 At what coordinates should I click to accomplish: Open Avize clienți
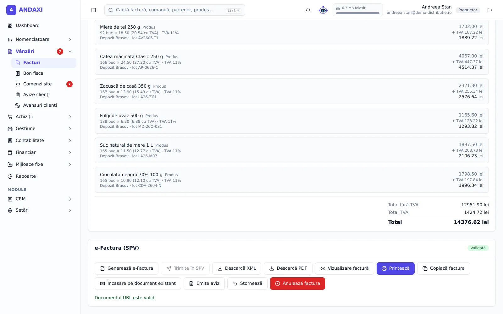[x=44, y=95]
